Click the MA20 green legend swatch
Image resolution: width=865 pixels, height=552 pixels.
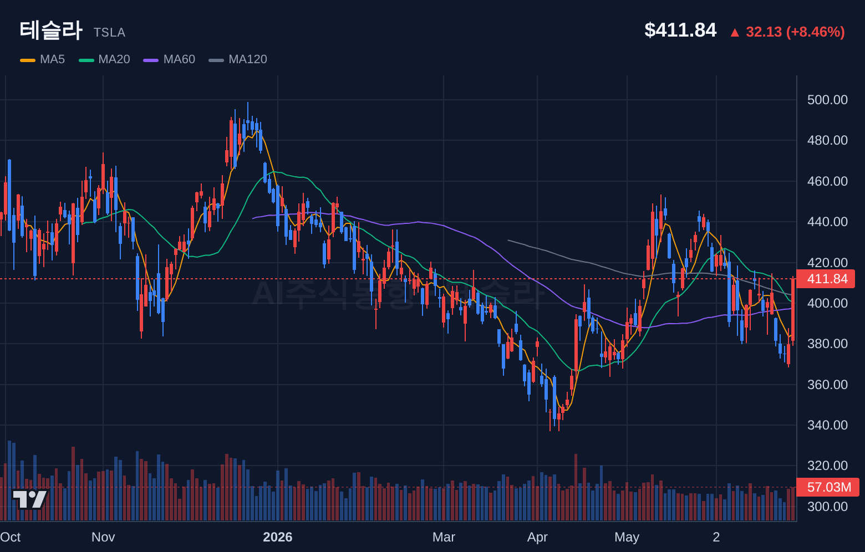[x=86, y=60]
